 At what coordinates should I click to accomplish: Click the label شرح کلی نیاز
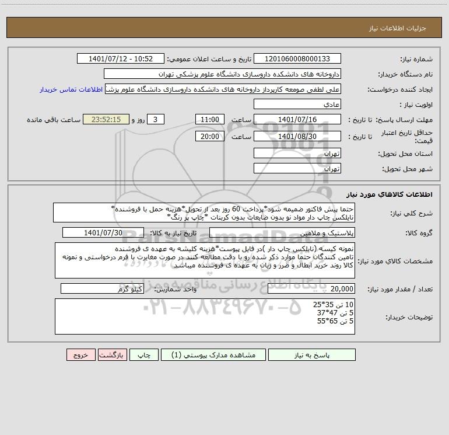coord(411,213)
